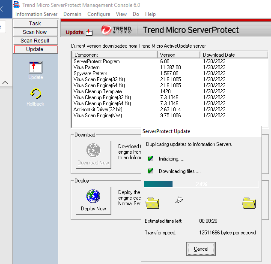Screen dimensions: 271x264
Task: Click the Download Now button
Action: coord(93,155)
